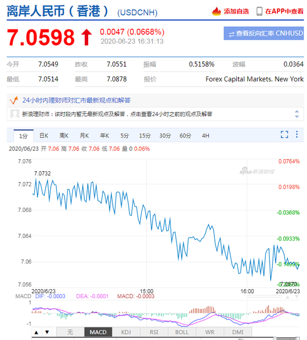This screenshot has width=307, height=340.
Task: Switch to the 15分 chart tab
Action: [x=145, y=136]
